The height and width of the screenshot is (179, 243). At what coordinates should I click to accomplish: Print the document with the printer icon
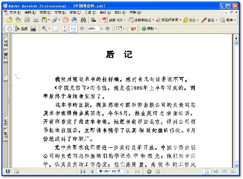[36, 20]
